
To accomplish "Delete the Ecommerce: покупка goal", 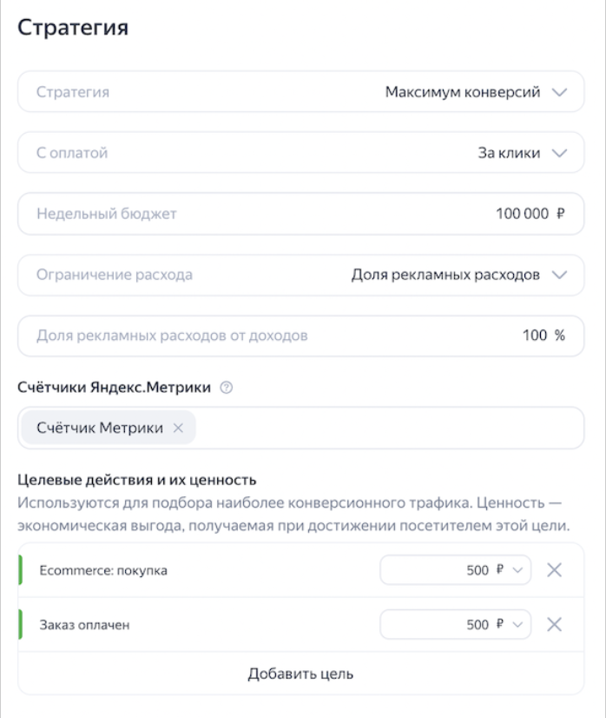I will point(555,571).
